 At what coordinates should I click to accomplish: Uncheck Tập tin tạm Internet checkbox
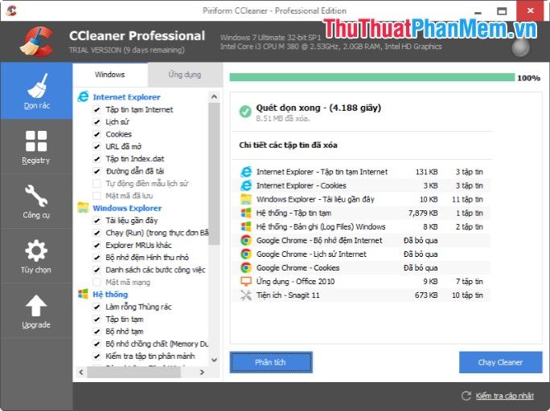click(x=96, y=110)
